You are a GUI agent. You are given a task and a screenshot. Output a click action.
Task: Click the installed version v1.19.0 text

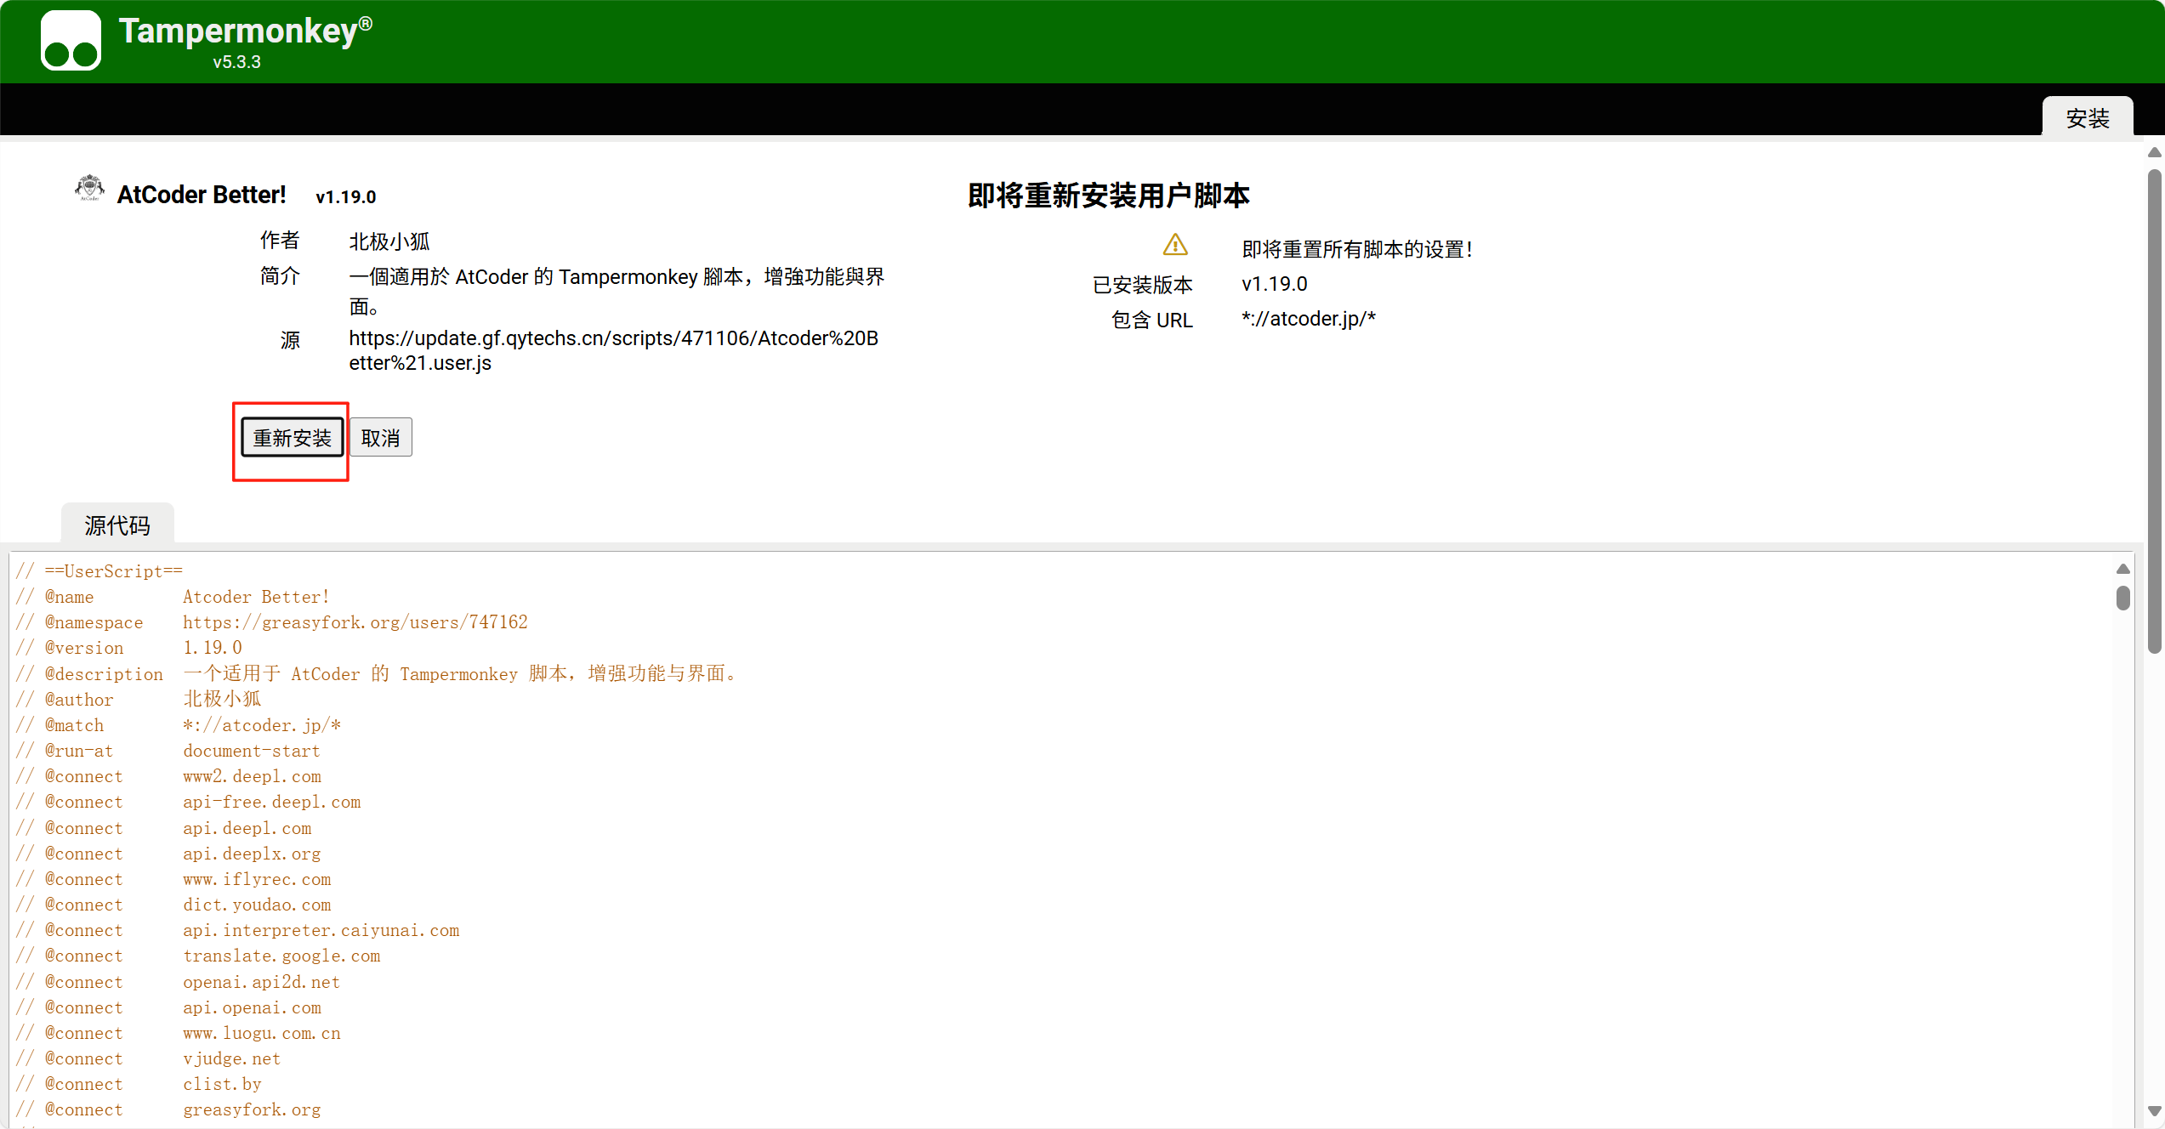click(1274, 284)
